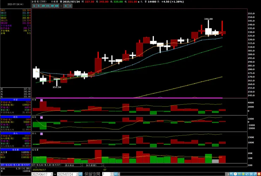The width and height of the screenshot is (261, 176).
Task: Click the undo curved-arrow icon
Action: [x=247, y=174]
